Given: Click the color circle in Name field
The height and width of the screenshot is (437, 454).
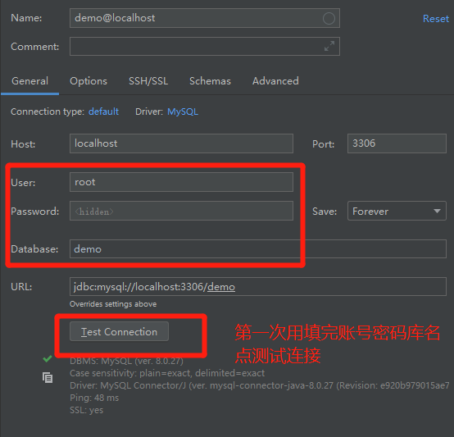Looking at the screenshot, I should click(329, 19).
